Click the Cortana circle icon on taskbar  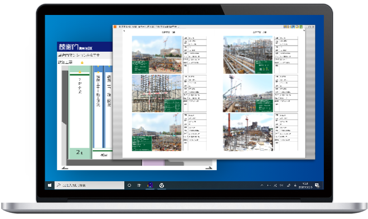129,185
